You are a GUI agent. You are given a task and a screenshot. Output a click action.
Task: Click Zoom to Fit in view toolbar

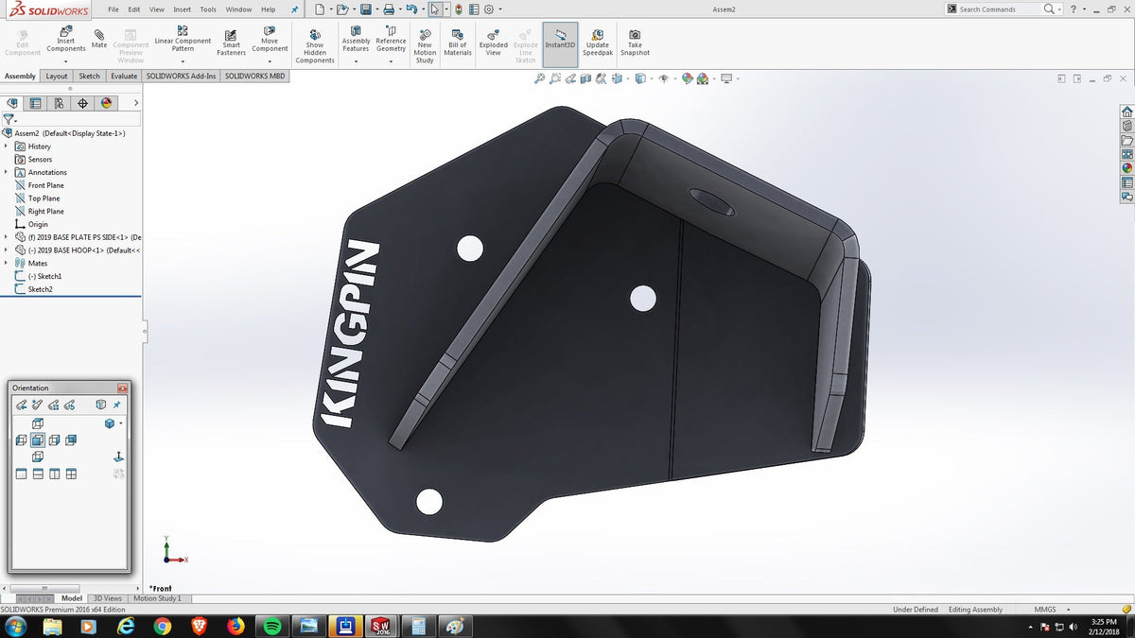point(540,78)
